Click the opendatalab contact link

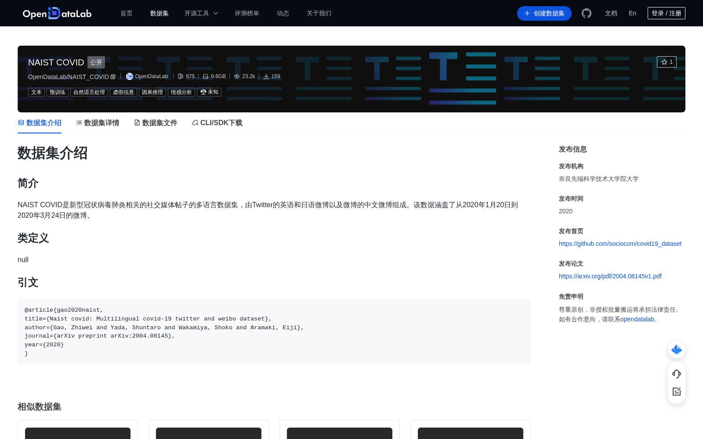pyautogui.click(x=637, y=319)
